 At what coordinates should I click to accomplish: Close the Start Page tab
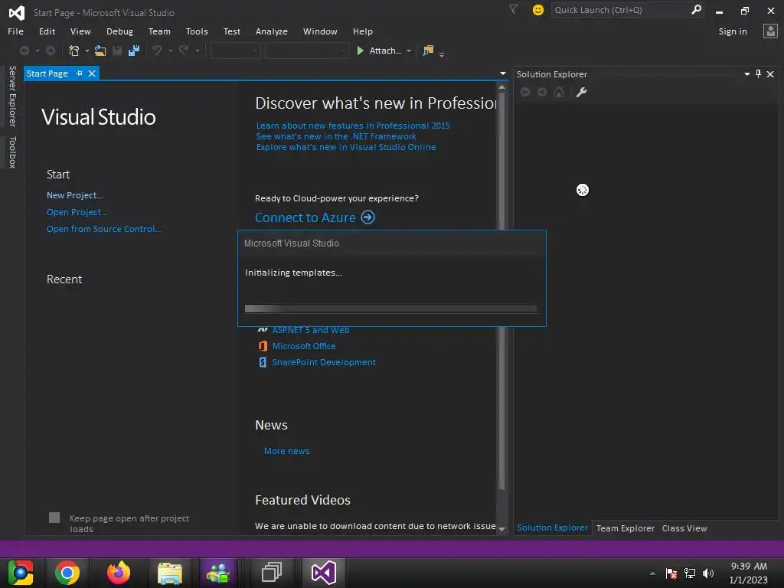pos(92,73)
